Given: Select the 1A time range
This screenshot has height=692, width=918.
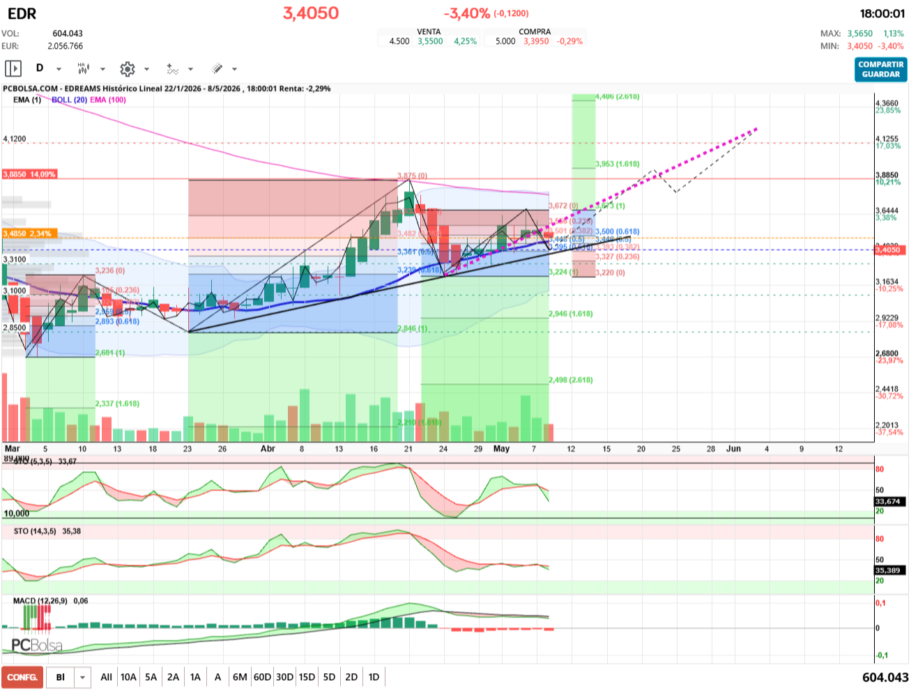Looking at the screenshot, I should [x=195, y=677].
